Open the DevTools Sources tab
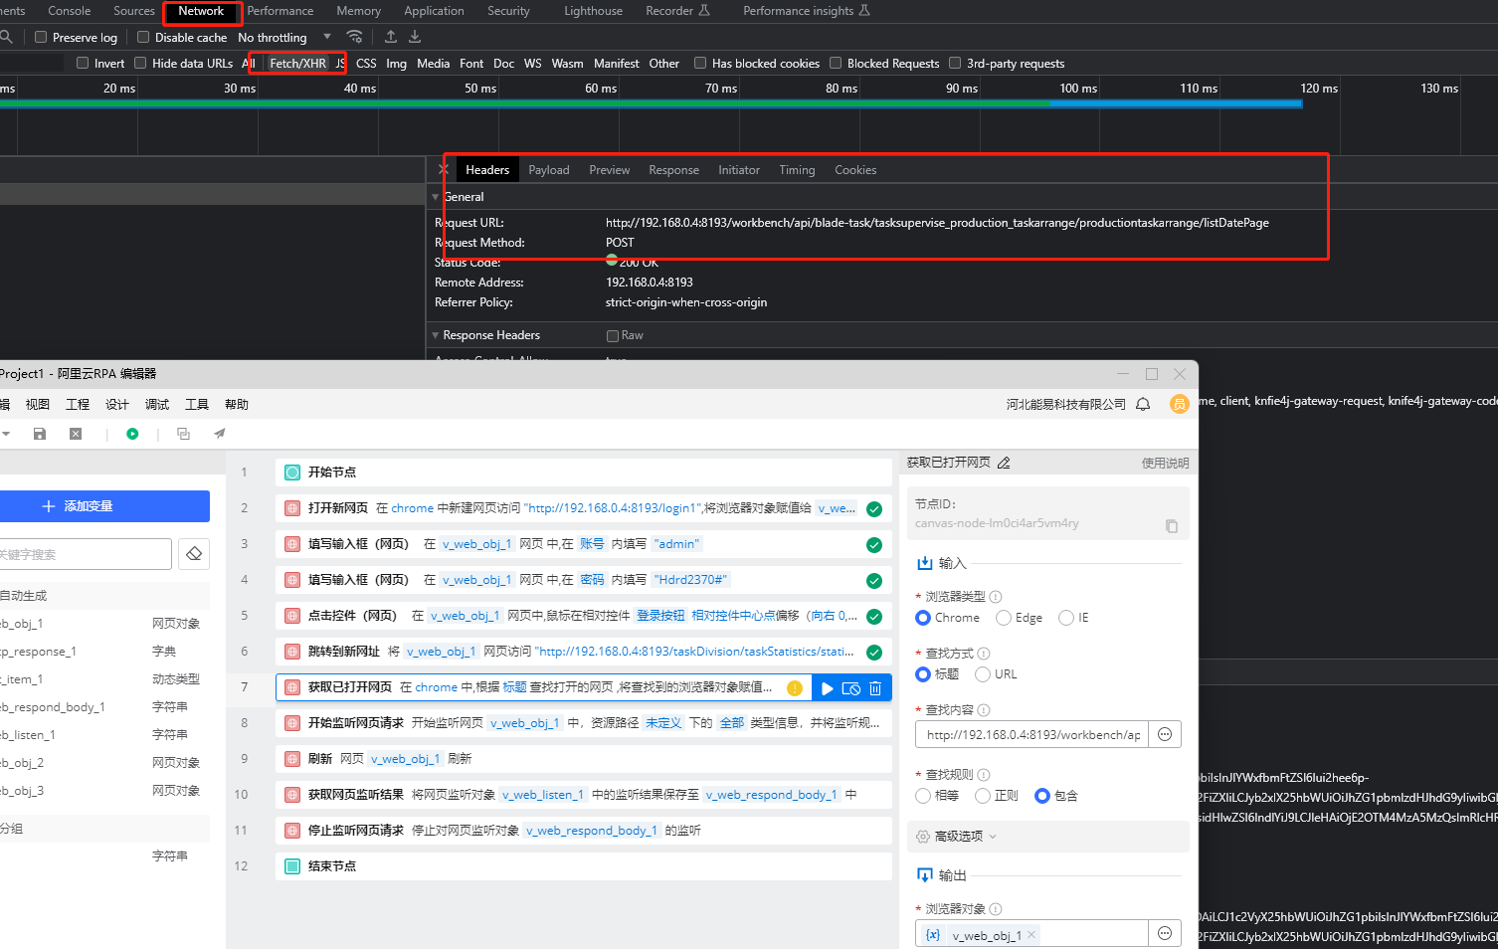The width and height of the screenshot is (1498, 949). (134, 11)
